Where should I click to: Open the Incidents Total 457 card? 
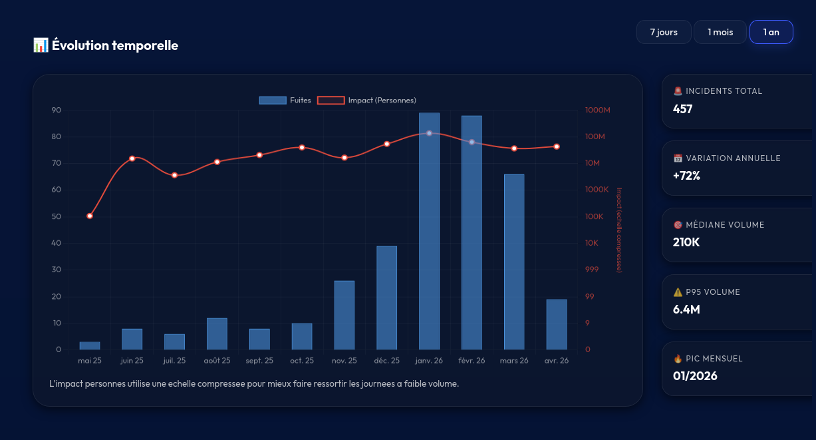(x=738, y=101)
